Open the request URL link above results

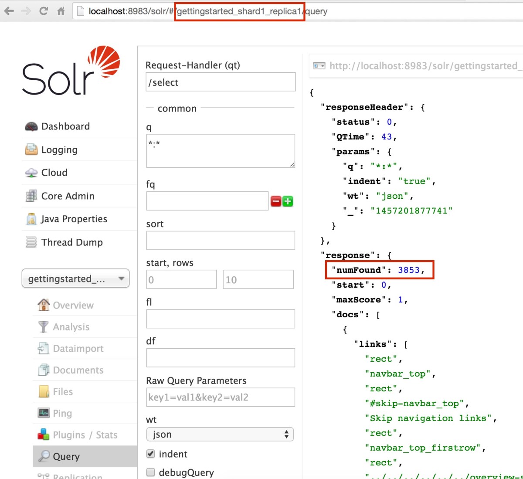(x=423, y=66)
